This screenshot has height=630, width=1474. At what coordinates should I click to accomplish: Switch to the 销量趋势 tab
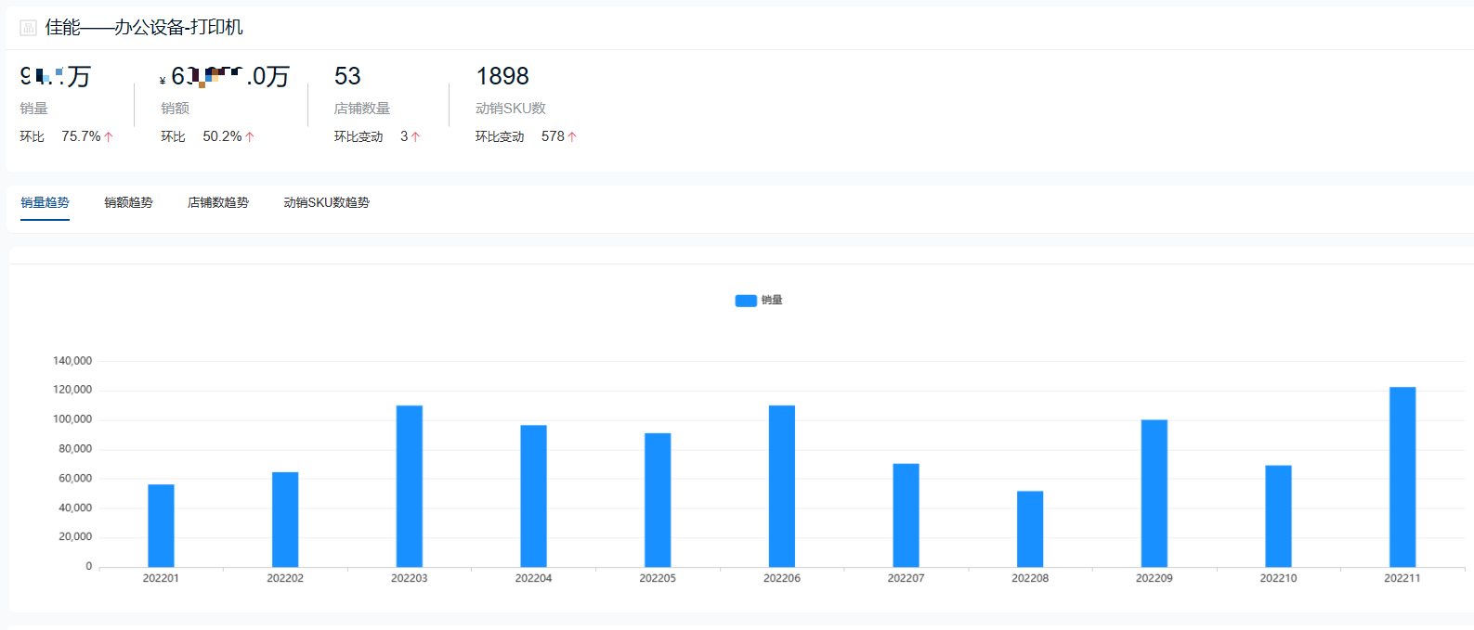pos(45,202)
